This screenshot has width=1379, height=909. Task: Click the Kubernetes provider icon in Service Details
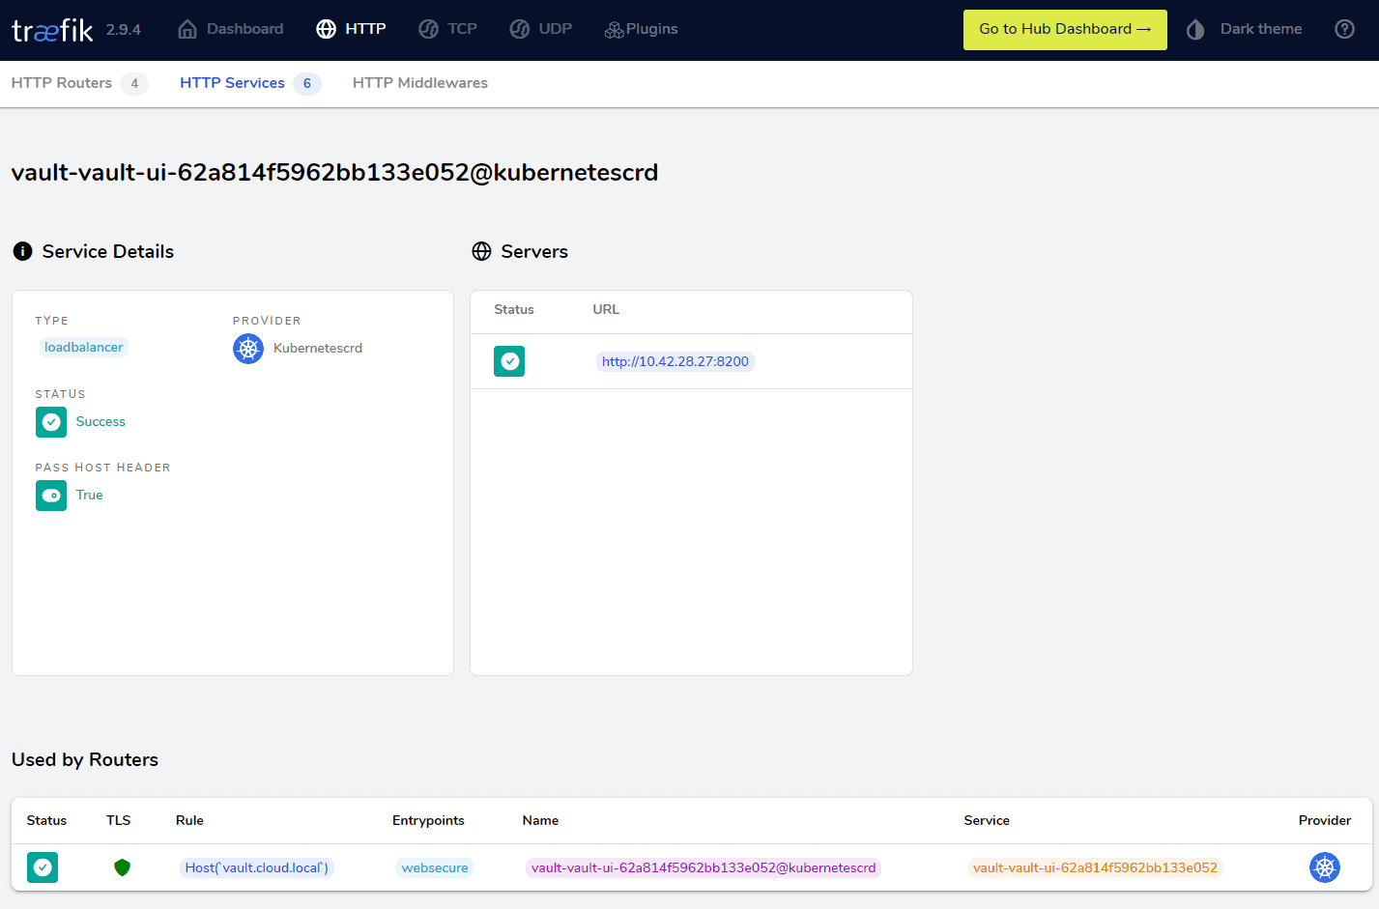point(248,348)
